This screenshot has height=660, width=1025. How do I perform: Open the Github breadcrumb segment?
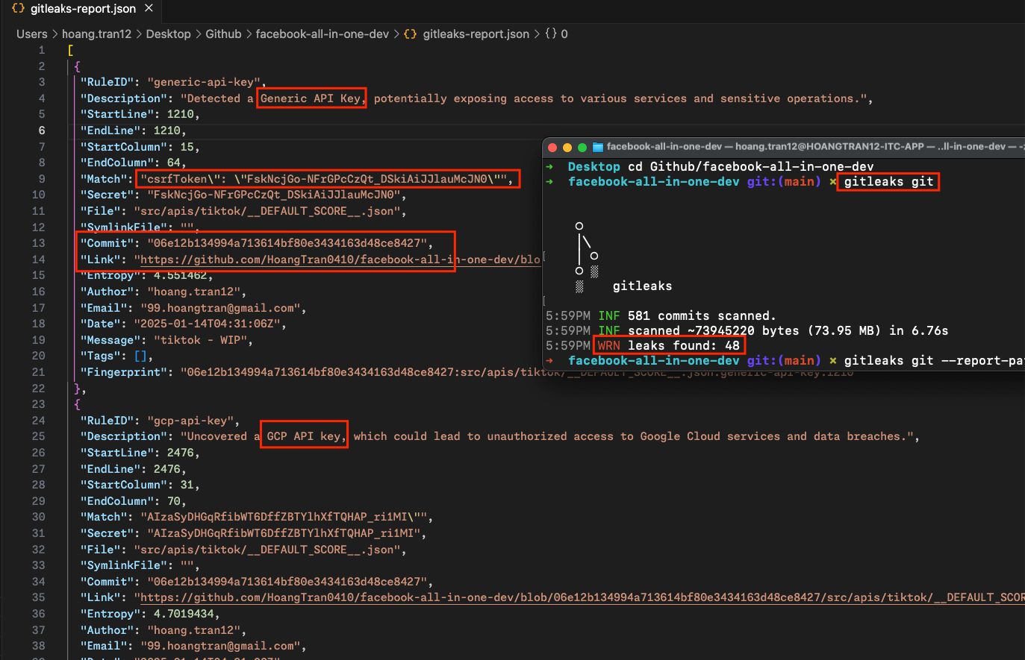(x=223, y=34)
